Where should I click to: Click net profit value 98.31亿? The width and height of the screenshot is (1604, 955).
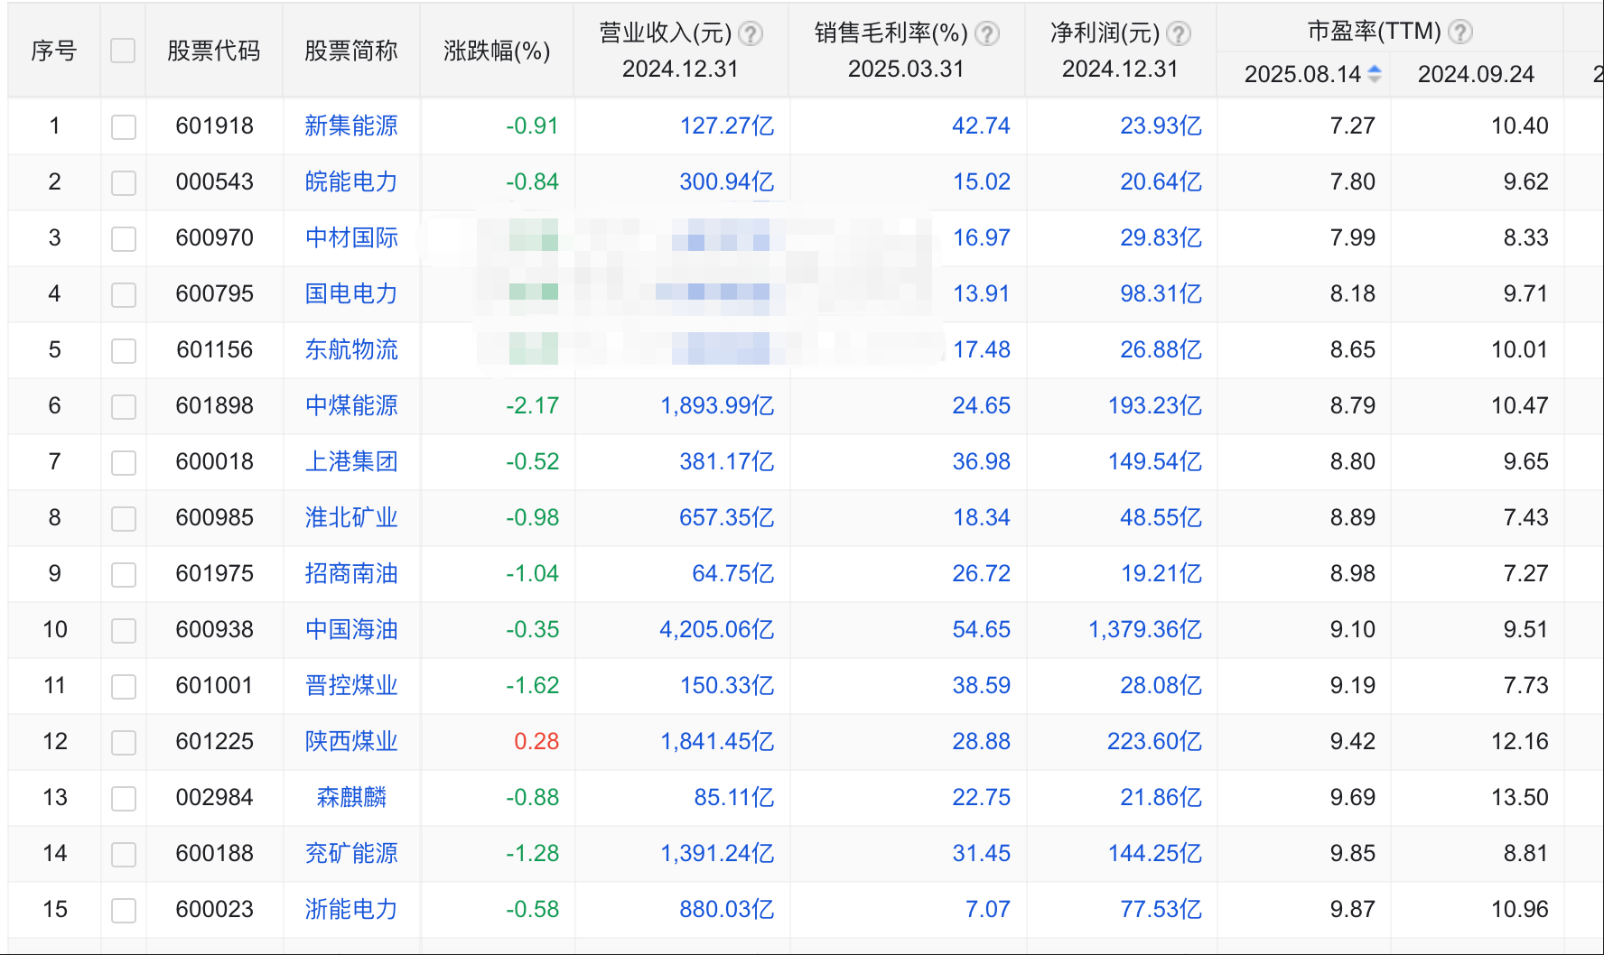coord(1161,293)
